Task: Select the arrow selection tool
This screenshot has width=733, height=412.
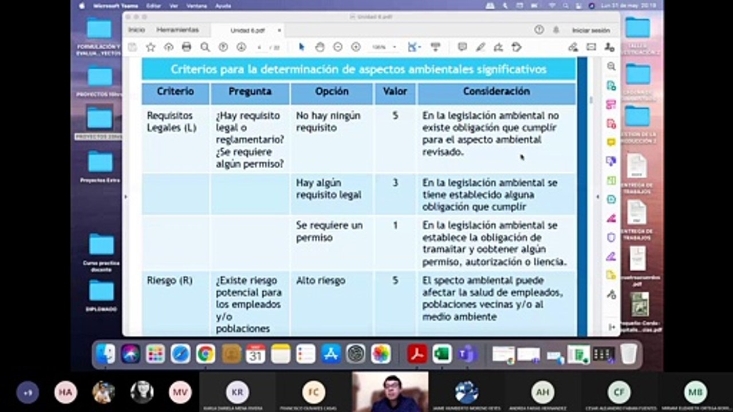Action: click(x=302, y=47)
